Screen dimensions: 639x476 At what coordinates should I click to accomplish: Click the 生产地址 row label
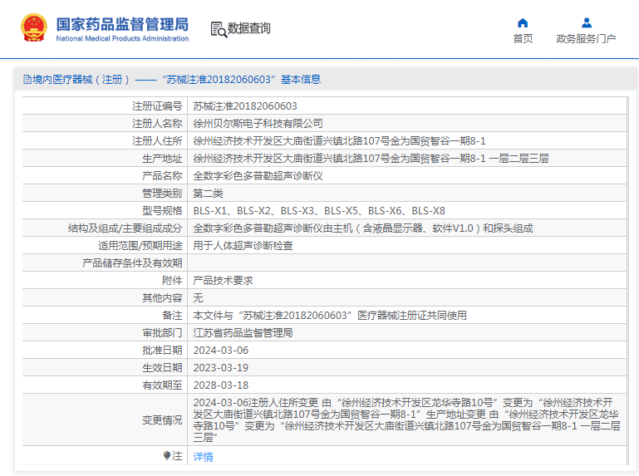point(162,159)
